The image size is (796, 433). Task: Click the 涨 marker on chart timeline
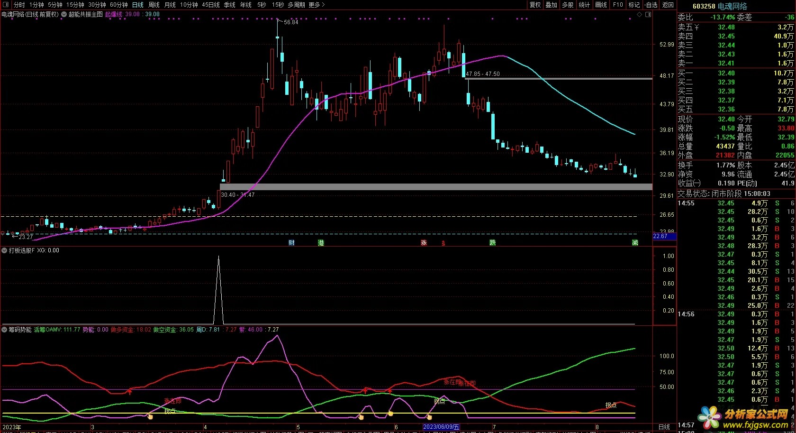424,243
